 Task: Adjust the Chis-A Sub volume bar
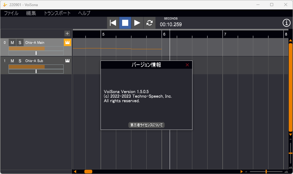tap(36, 67)
